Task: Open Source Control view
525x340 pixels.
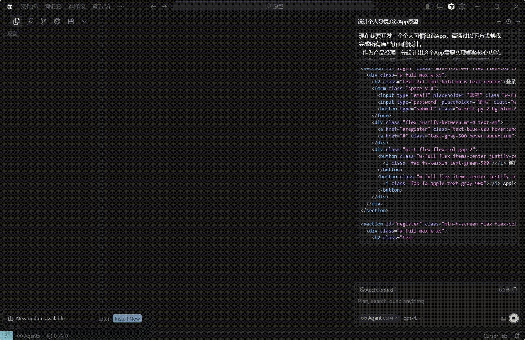Action: click(x=44, y=21)
